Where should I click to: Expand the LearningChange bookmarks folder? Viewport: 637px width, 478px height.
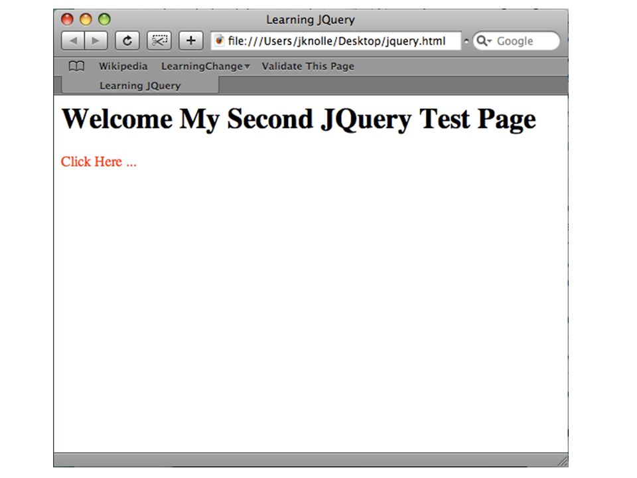(x=206, y=66)
